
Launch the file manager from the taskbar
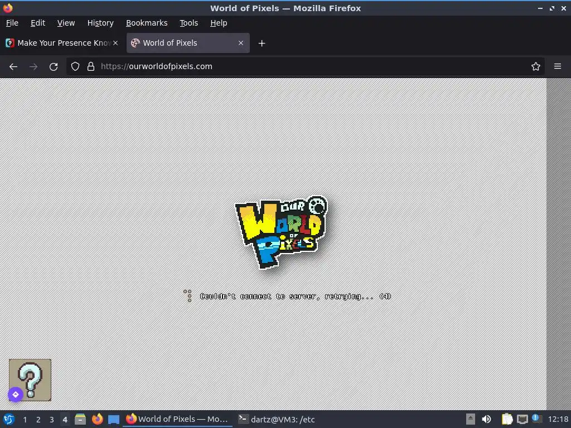point(80,419)
